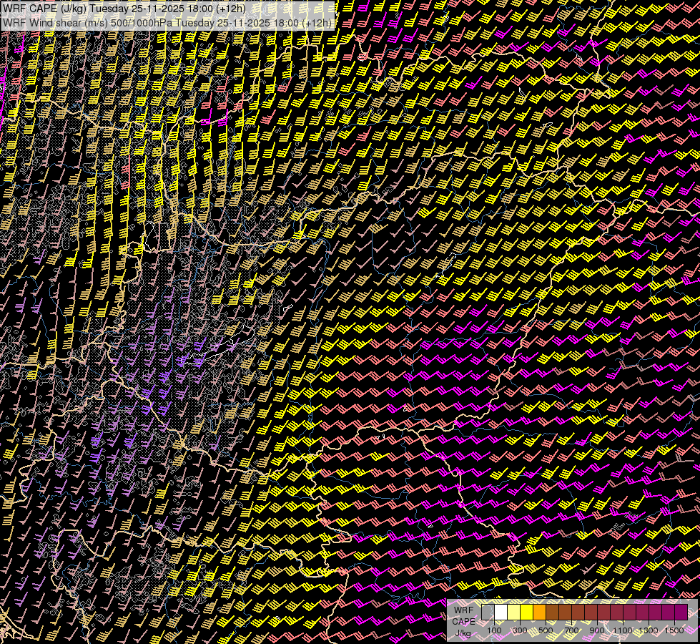Click the 1300 legend scale label
Image resolution: width=700 pixels, height=644 pixels.
pyautogui.click(x=649, y=630)
